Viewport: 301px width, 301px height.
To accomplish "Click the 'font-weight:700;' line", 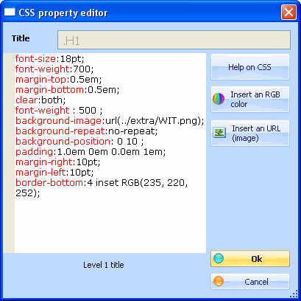I will [x=54, y=69].
